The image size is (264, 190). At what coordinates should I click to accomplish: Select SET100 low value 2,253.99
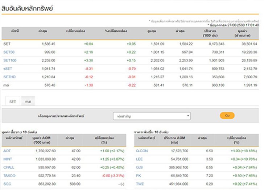click(x=186, y=61)
